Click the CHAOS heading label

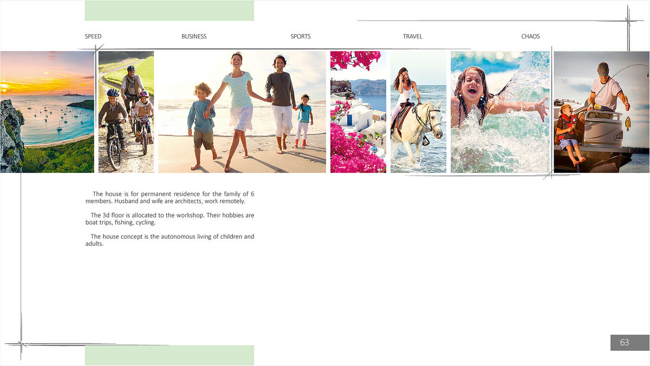531,36
